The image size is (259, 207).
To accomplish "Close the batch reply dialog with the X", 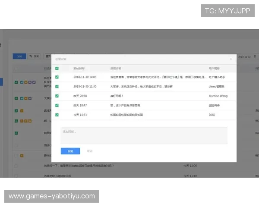I will click(x=231, y=59).
